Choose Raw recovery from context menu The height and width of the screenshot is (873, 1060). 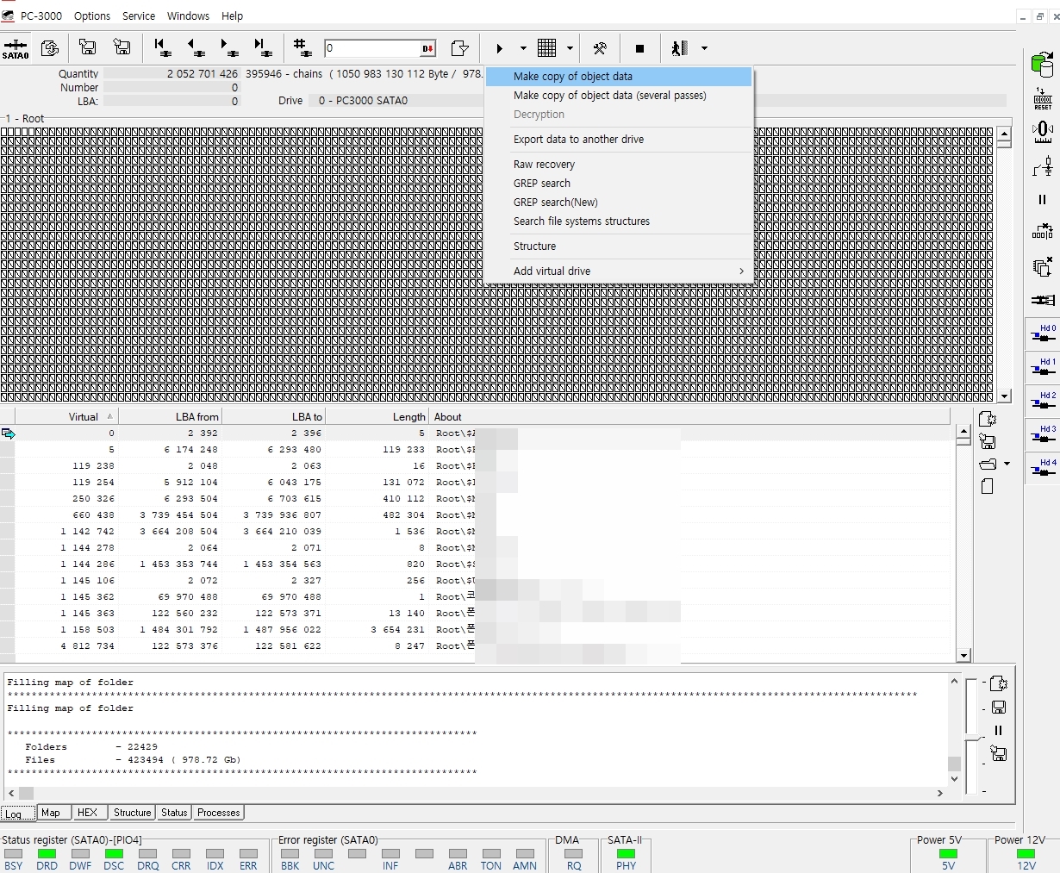pyautogui.click(x=618, y=165)
